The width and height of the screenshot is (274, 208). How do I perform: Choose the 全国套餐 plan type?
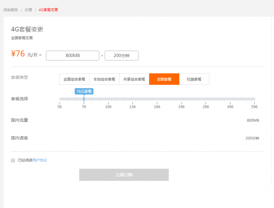tap(164, 79)
